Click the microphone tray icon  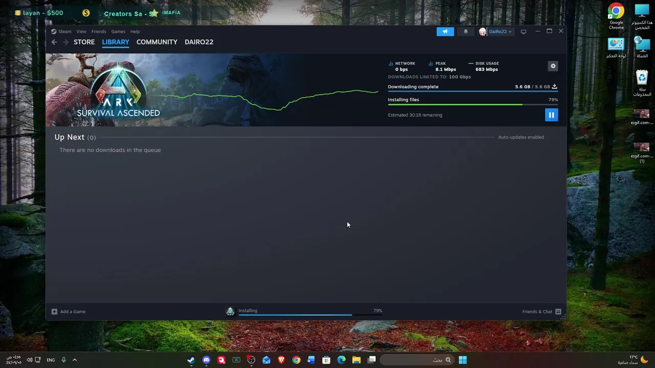(x=63, y=360)
